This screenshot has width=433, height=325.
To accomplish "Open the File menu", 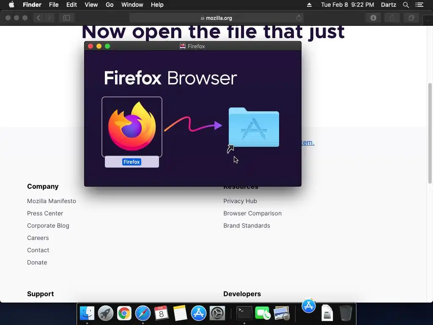I will click(54, 5).
